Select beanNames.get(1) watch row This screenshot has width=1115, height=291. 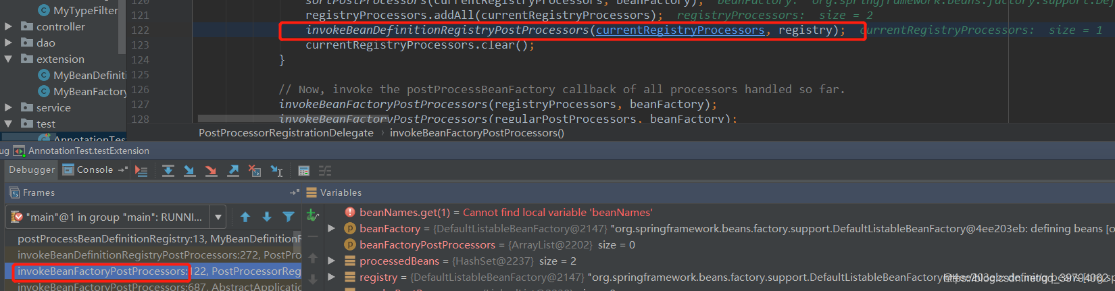[720, 212]
